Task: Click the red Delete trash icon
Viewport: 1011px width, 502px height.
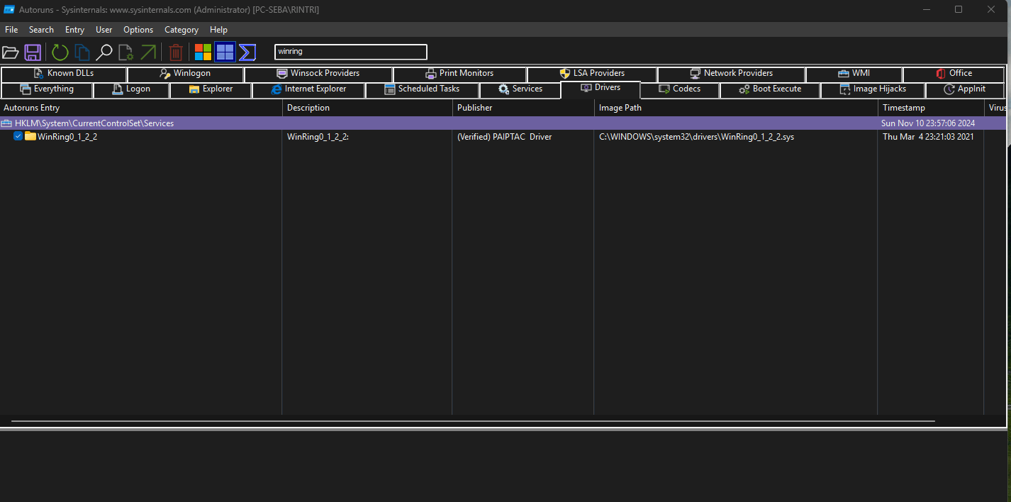Action: (x=176, y=52)
